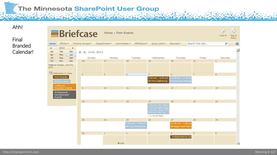Expand the Offices dropdown menu

[x=64, y=44]
